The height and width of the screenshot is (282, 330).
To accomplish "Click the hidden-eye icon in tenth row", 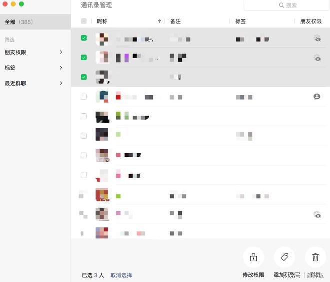I will [x=317, y=214].
